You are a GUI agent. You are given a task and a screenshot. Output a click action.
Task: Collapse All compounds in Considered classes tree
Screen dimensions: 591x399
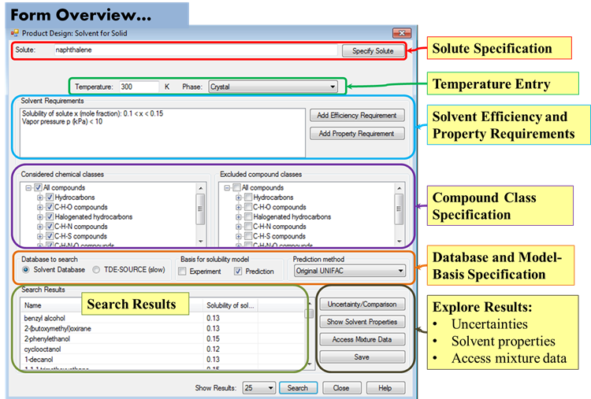[x=28, y=187]
